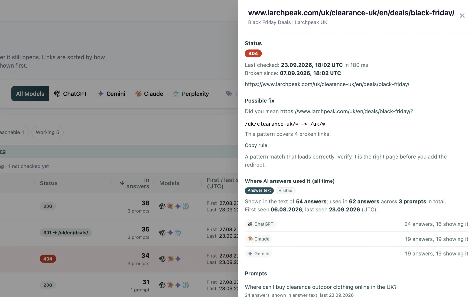Click the 38 answers count cell

139,206
